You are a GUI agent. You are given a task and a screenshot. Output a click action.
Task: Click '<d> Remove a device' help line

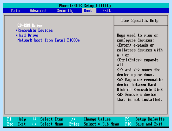tap(137, 95)
